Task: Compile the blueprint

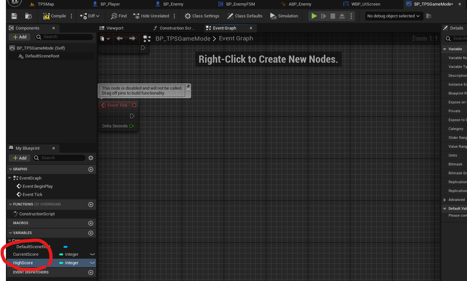Action: click(x=55, y=16)
